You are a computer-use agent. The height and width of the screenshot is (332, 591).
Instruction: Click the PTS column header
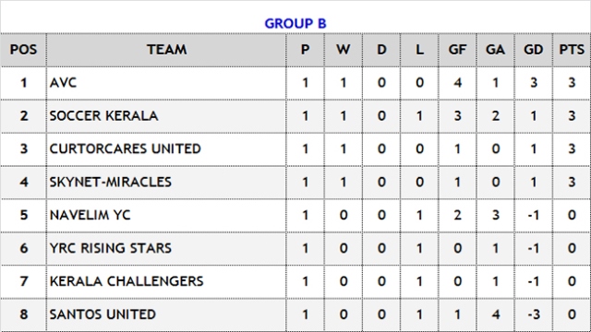click(572, 50)
